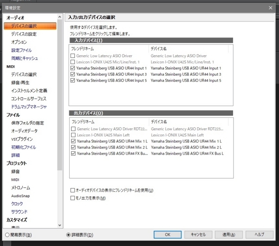Enable モノ出力を表示 checkbox

tap(73, 198)
